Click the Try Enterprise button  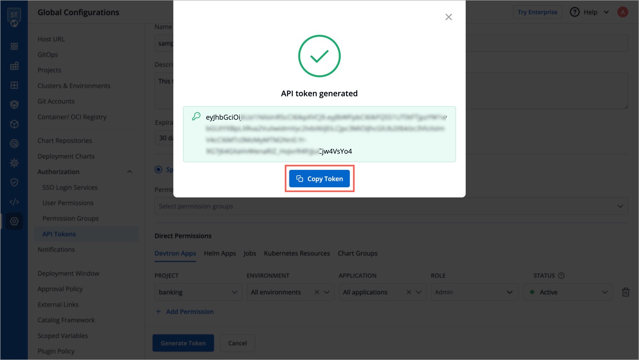tap(537, 12)
